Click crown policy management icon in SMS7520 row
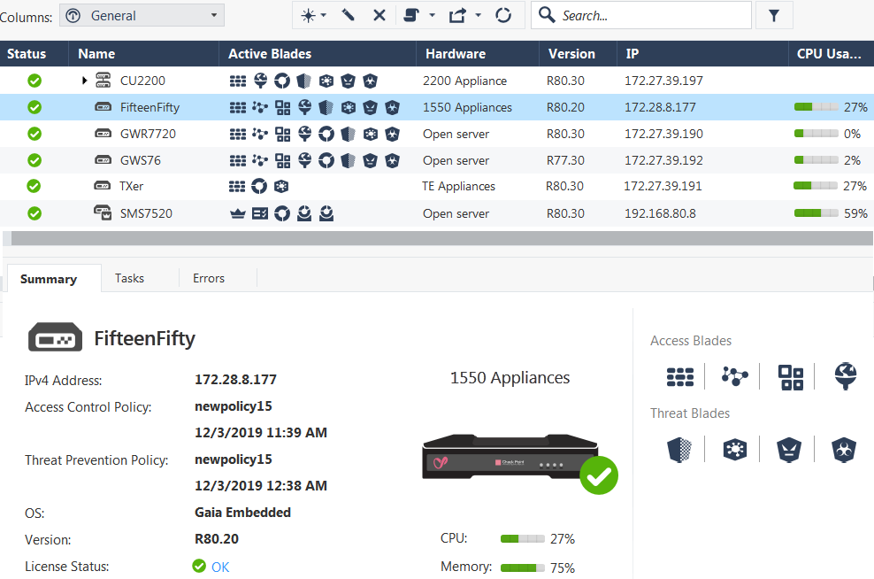 [238, 213]
